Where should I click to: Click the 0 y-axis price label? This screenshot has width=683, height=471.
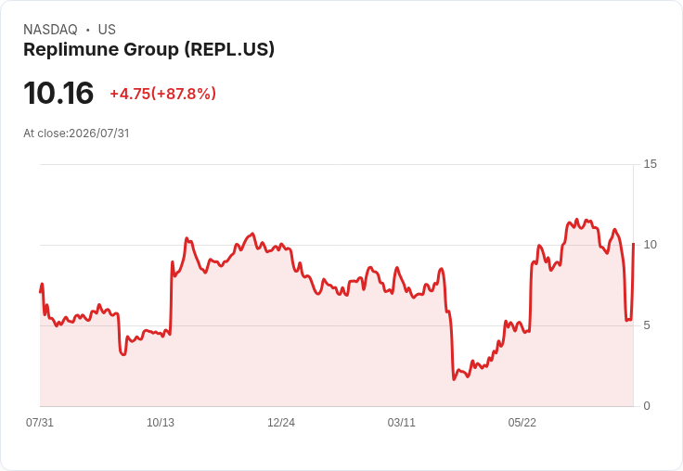pyautogui.click(x=647, y=406)
